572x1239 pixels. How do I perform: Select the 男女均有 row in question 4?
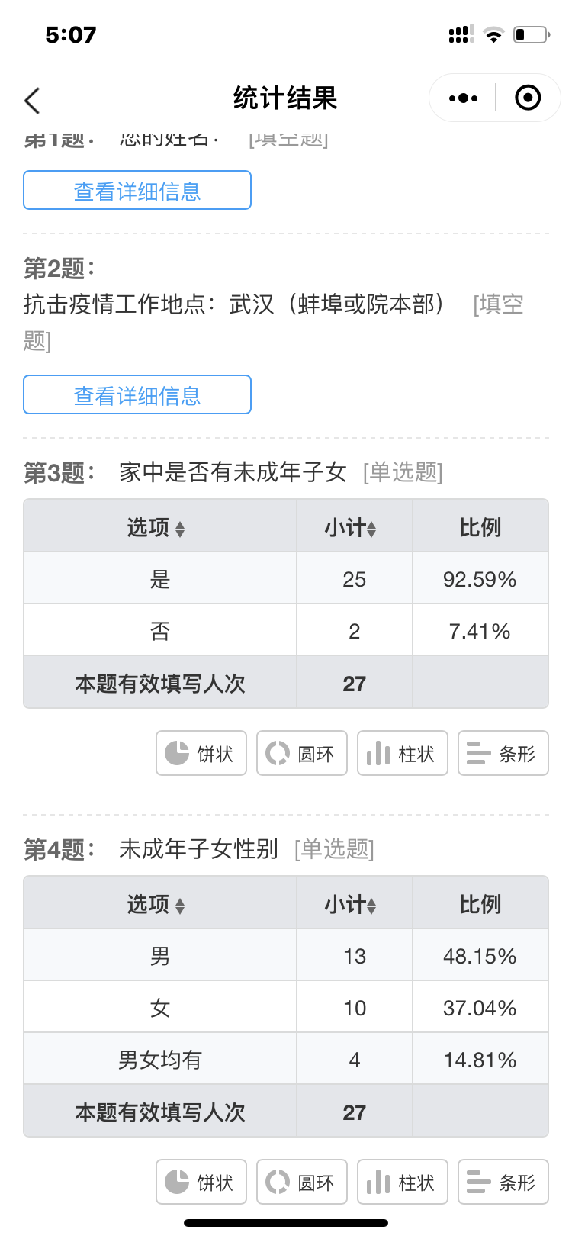click(160, 1060)
